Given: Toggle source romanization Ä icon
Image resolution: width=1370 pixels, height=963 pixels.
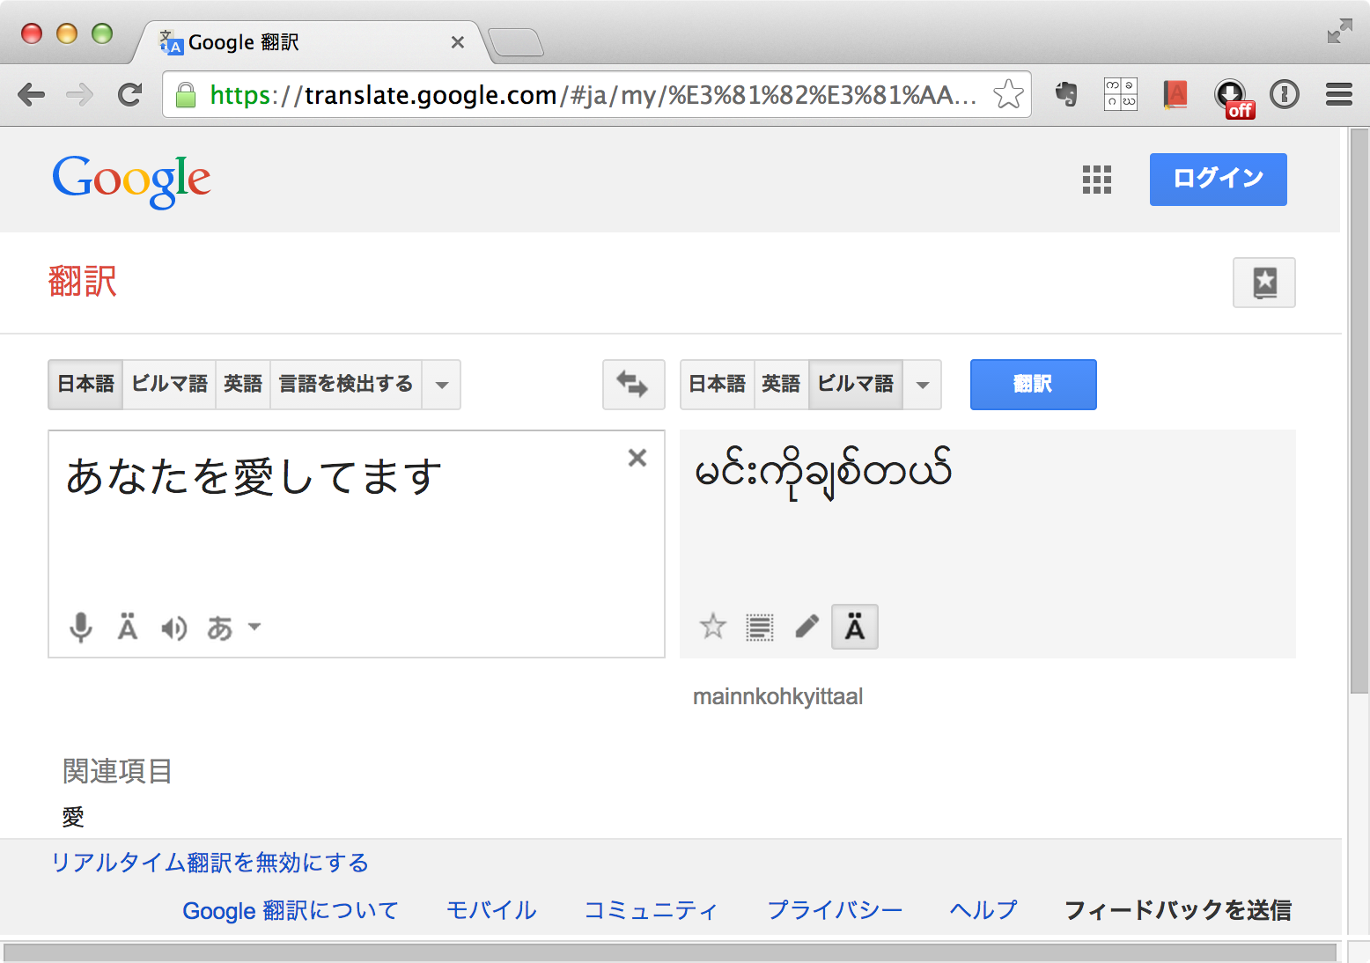Looking at the screenshot, I should [128, 627].
